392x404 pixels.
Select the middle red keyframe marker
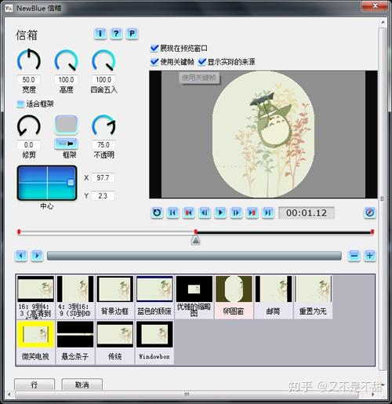196,231
